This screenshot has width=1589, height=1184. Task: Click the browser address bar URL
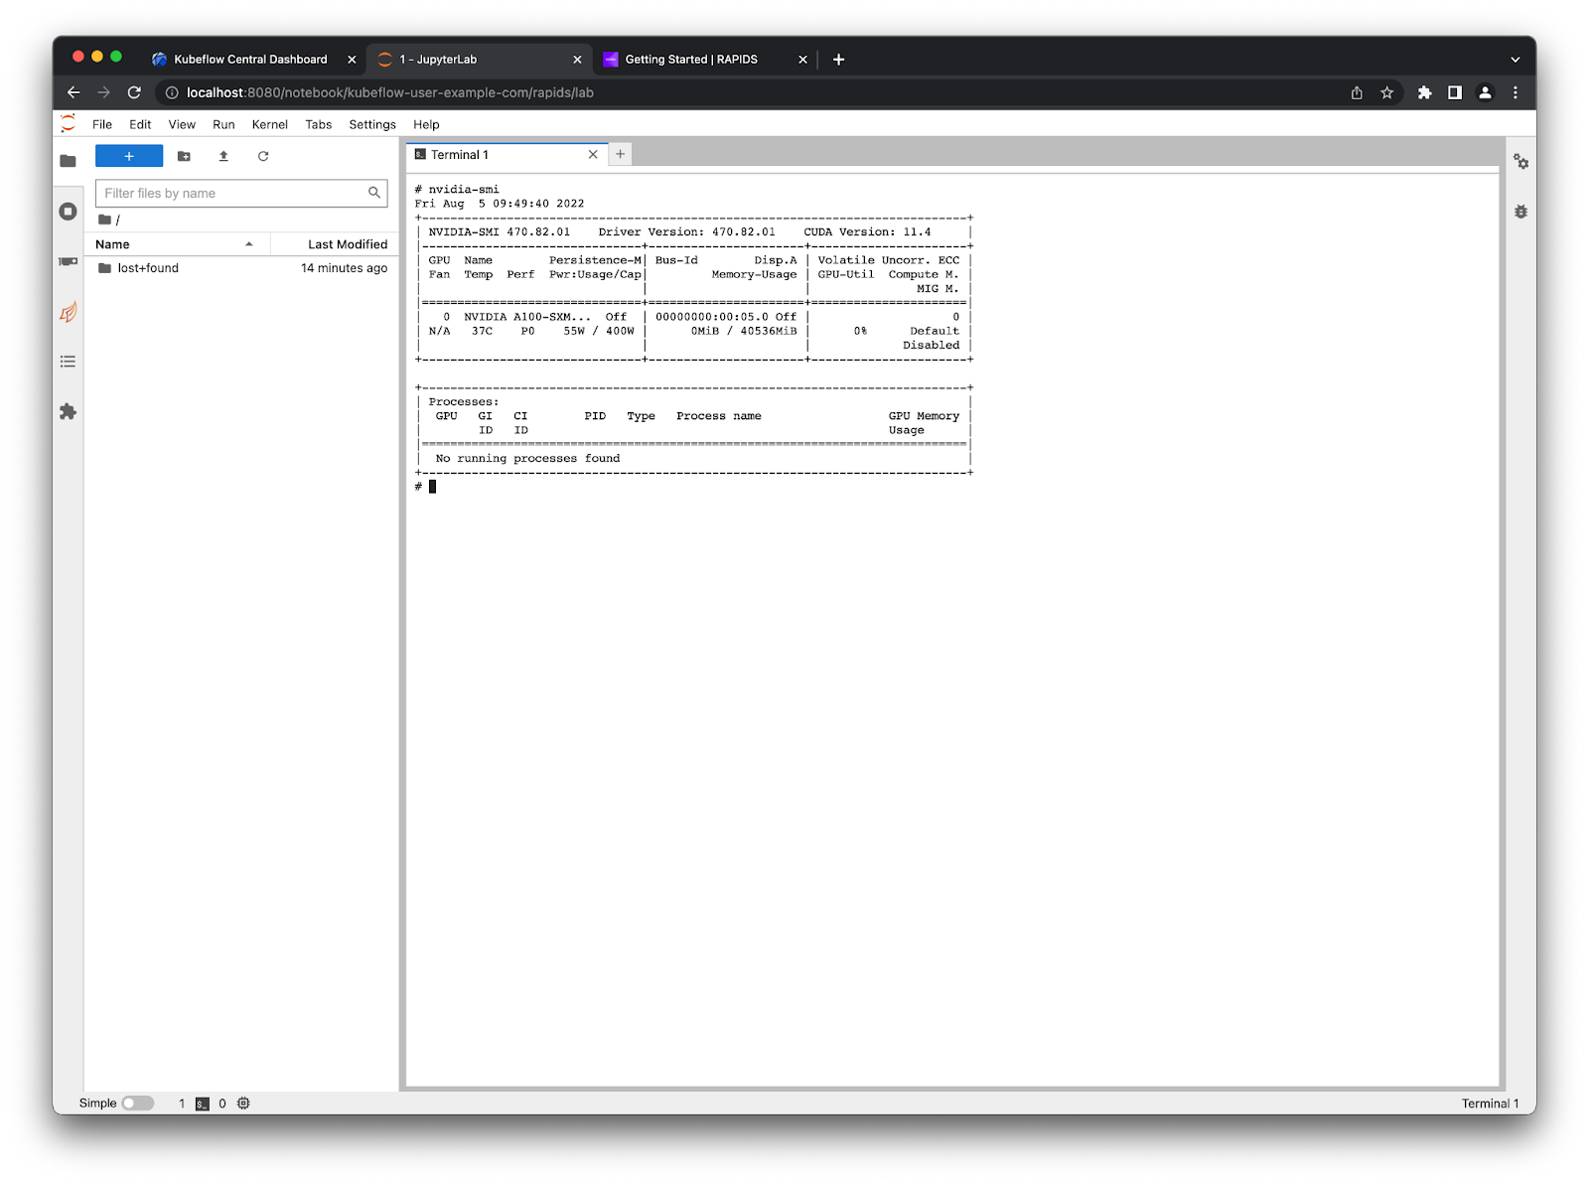(389, 92)
